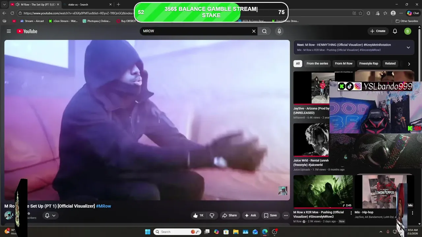Open the tab actions dropdown

4,4
